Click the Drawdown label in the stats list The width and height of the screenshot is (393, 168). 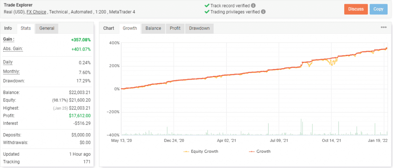14,81
